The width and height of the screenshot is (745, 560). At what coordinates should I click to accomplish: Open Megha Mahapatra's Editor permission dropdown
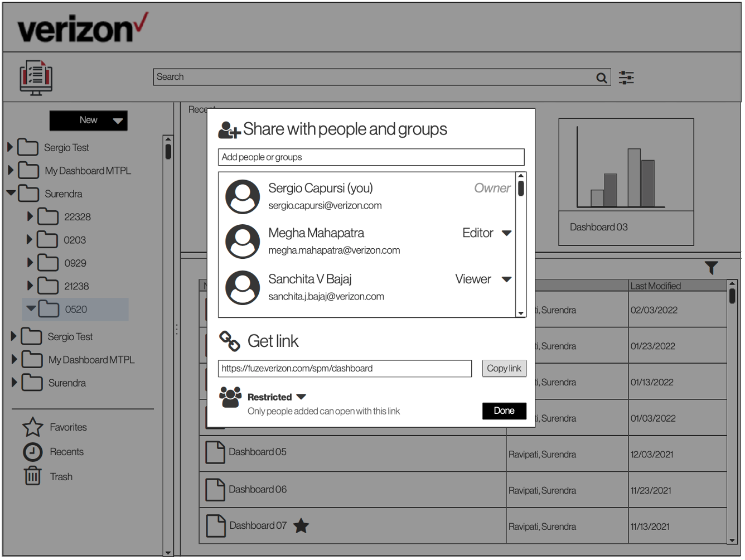click(506, 233)
